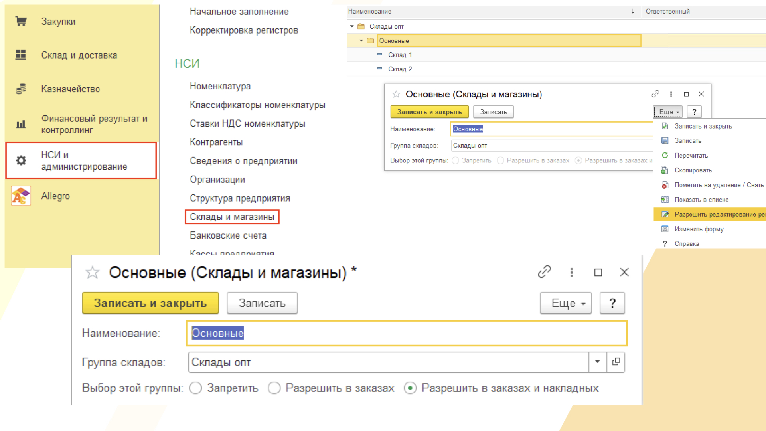Add small Основные dialog to favorites star
Image resolution: width=766 pixels, height=431 pixels.
coord(396,94)
